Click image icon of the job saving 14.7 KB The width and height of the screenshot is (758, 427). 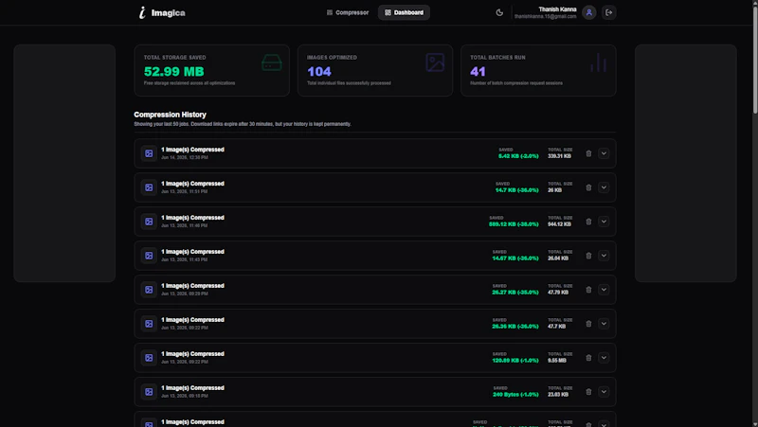point(149,187)
